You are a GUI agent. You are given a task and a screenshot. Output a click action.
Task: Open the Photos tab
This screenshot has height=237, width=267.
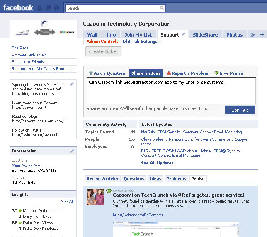[x=235, y=35]
